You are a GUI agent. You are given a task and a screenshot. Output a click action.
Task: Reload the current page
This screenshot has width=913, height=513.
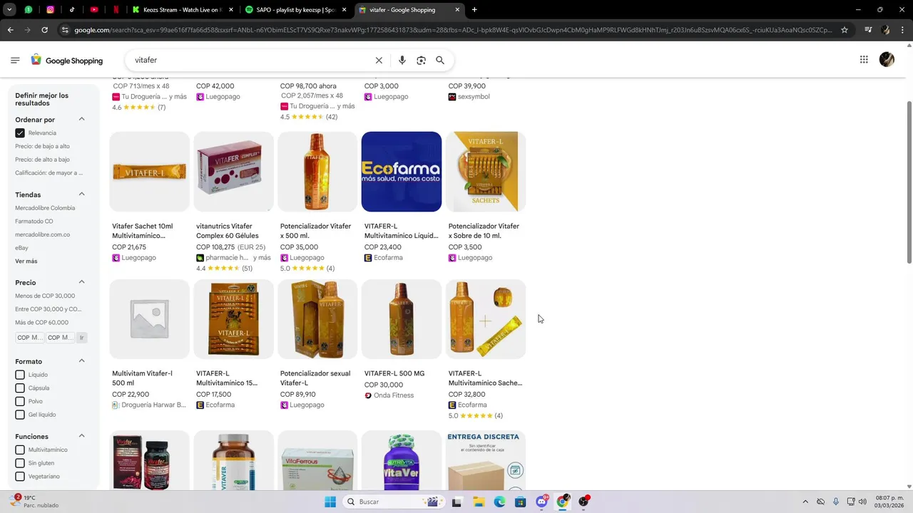[44, 30]
